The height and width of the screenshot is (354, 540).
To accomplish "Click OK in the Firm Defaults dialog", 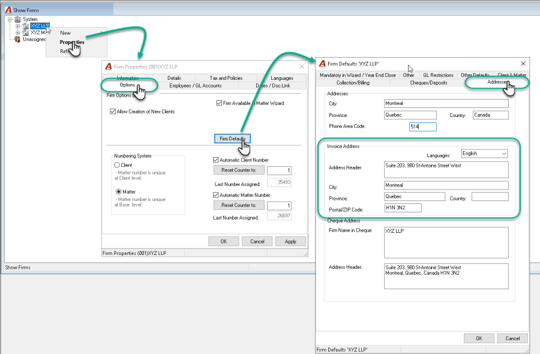I will click(479, 338).
